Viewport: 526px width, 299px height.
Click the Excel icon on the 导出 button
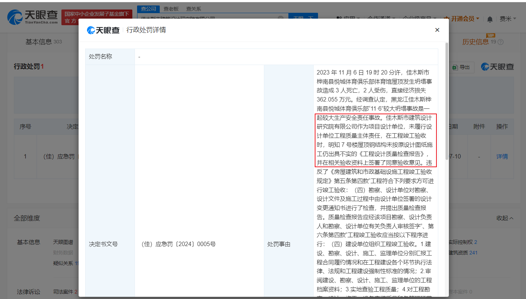(x=455, y=67)
